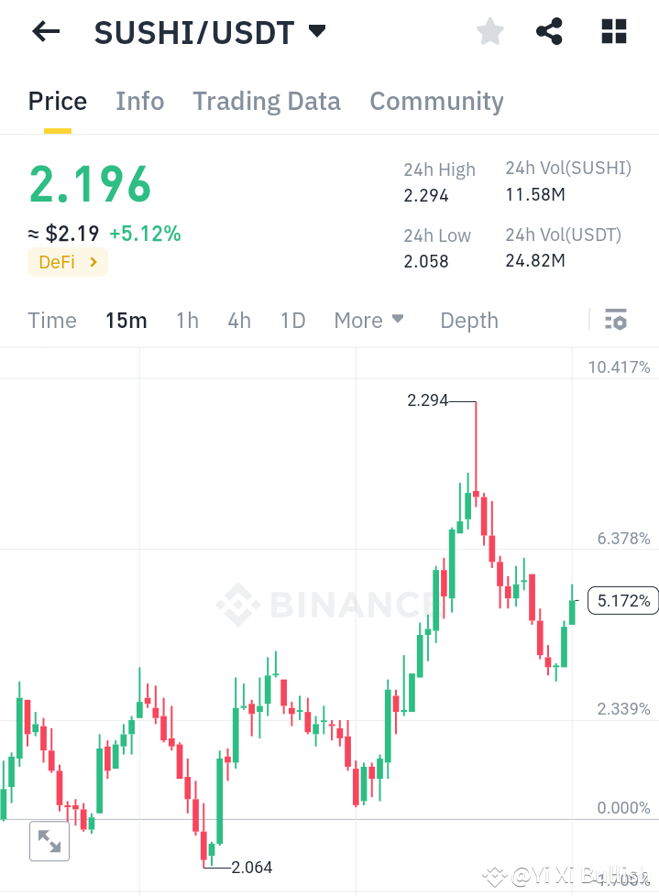Expand the chart to fullscreen
The height and width of the screenshot is (896, 659).
coord(49,841)
